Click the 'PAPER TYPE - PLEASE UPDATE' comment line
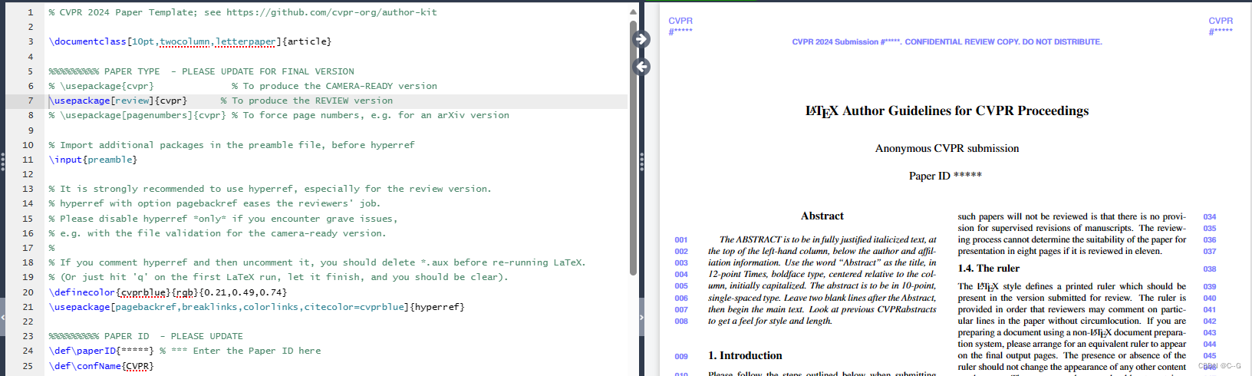 (x=201, y=71)
